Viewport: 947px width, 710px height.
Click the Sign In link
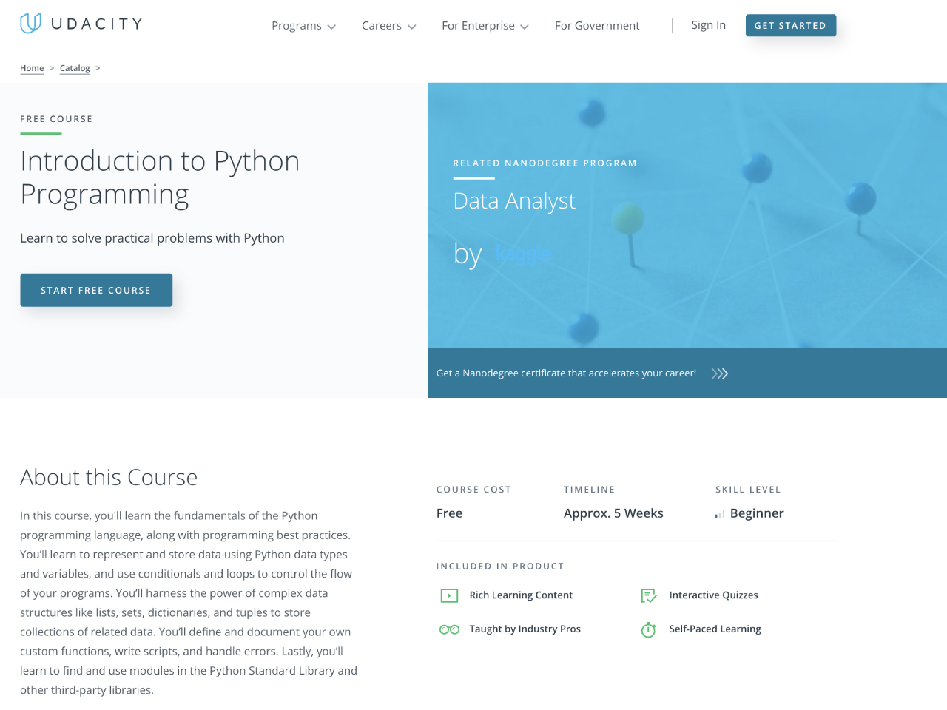(x=708, y=25)
